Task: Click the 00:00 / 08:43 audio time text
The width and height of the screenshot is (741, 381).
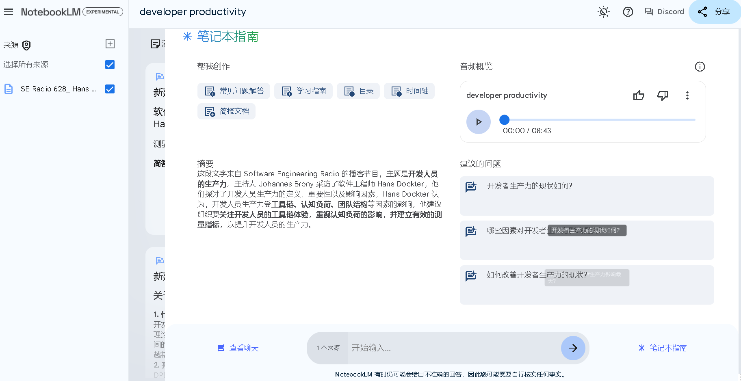Action: [x=527, y=131]
